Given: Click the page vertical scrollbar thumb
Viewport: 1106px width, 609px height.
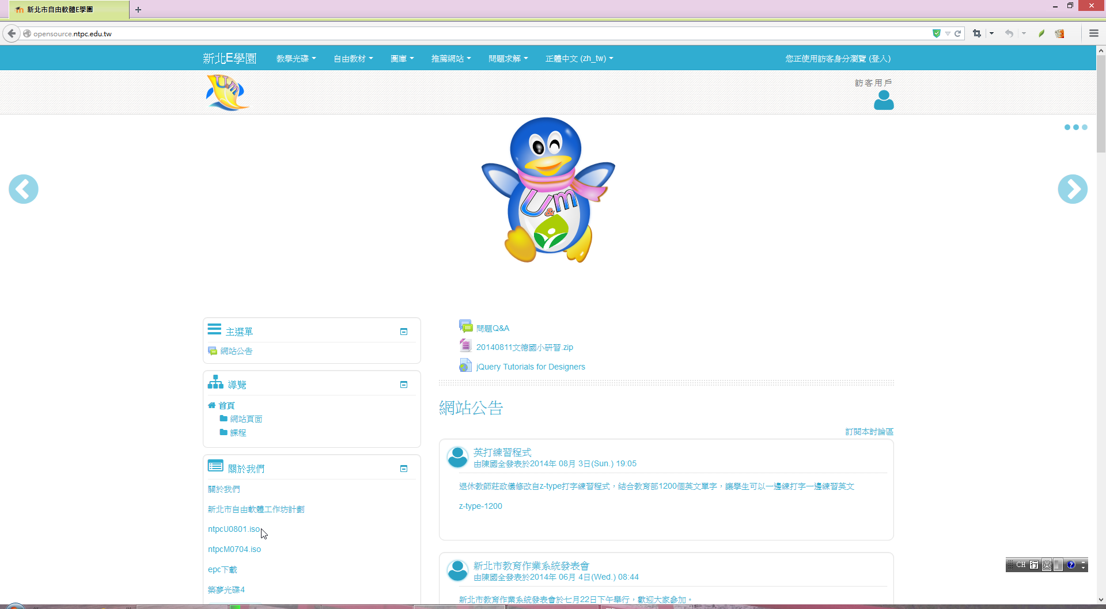Looking at the screenshot, I should pos(1101,104).
